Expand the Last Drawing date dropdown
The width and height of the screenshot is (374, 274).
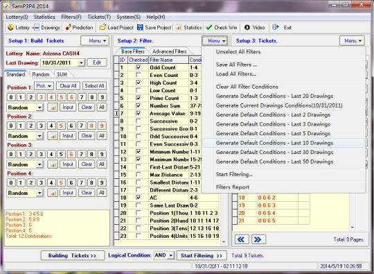click(x=81, y=63)
